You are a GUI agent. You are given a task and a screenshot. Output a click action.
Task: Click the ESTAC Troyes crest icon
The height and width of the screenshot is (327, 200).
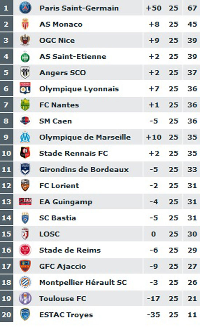pos(25,314)
